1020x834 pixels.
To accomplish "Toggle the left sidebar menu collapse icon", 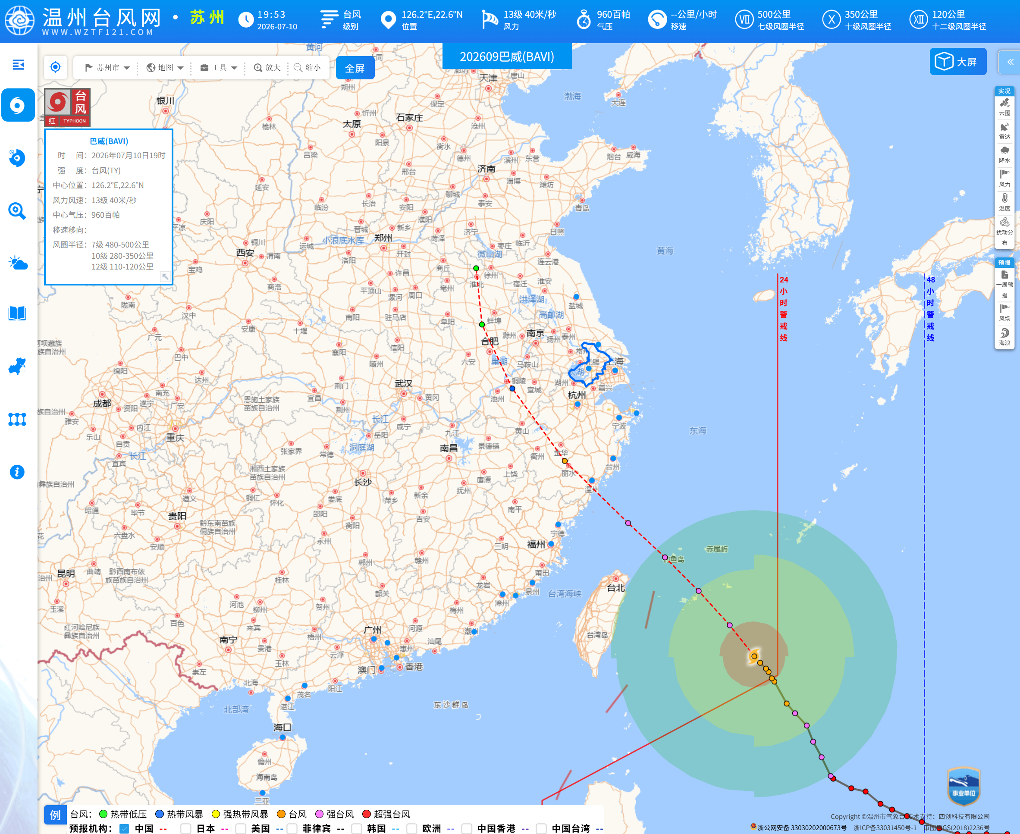I will tap(18, 65).
